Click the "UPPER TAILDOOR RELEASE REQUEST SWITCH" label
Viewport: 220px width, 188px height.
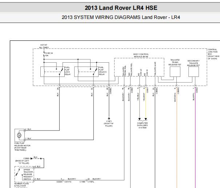pyautogui.click(x=28, y=175)
